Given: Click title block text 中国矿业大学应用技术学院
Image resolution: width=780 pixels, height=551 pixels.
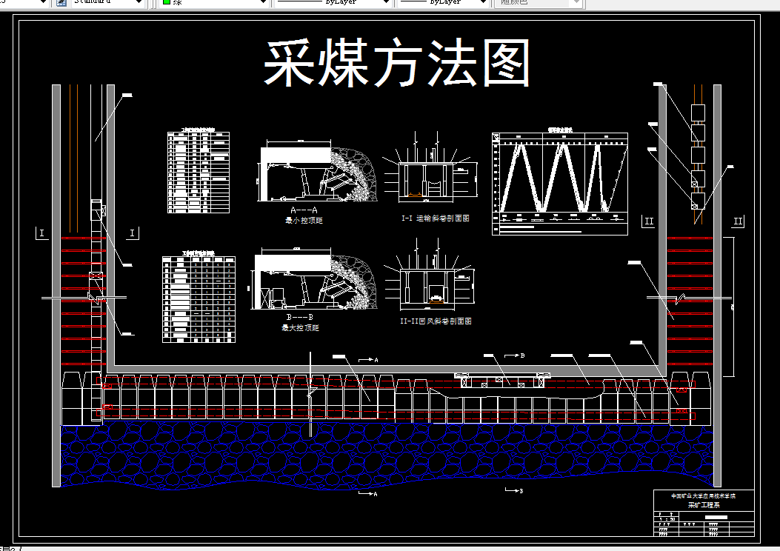Looking at the screenshot, I should tap(704, 495).
